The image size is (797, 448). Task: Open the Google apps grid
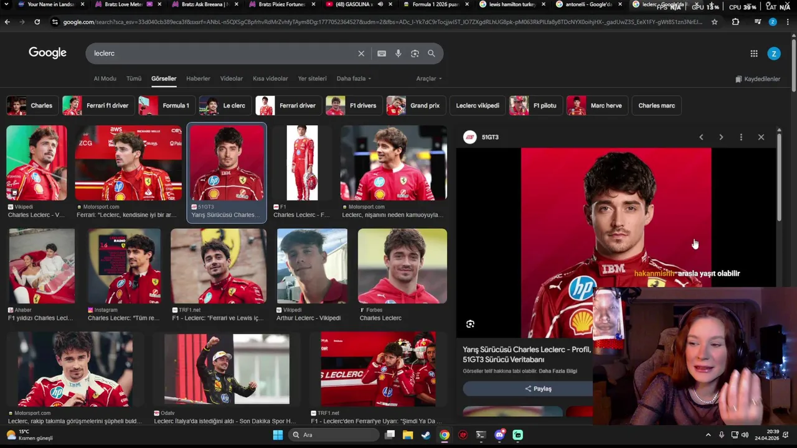click(x=754, y=54)
